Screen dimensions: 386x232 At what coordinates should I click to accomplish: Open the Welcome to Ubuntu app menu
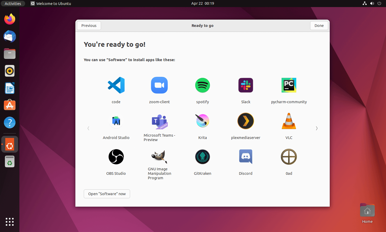pos(51,3)
